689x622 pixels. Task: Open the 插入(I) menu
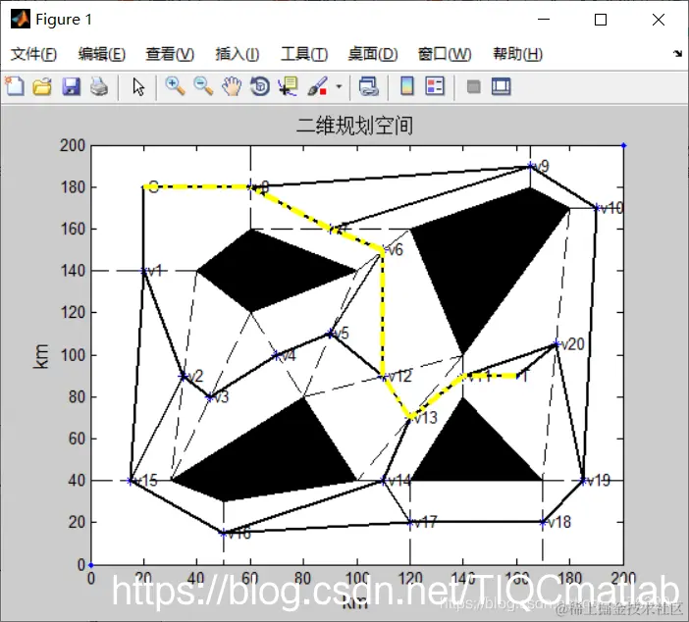(238, 54)
